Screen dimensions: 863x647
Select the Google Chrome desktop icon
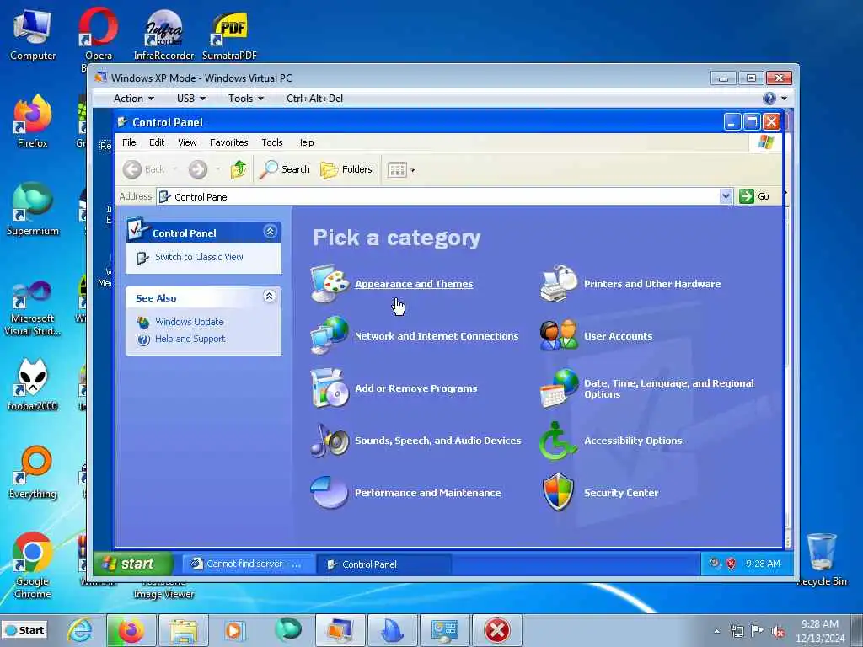tap(33, 565)
